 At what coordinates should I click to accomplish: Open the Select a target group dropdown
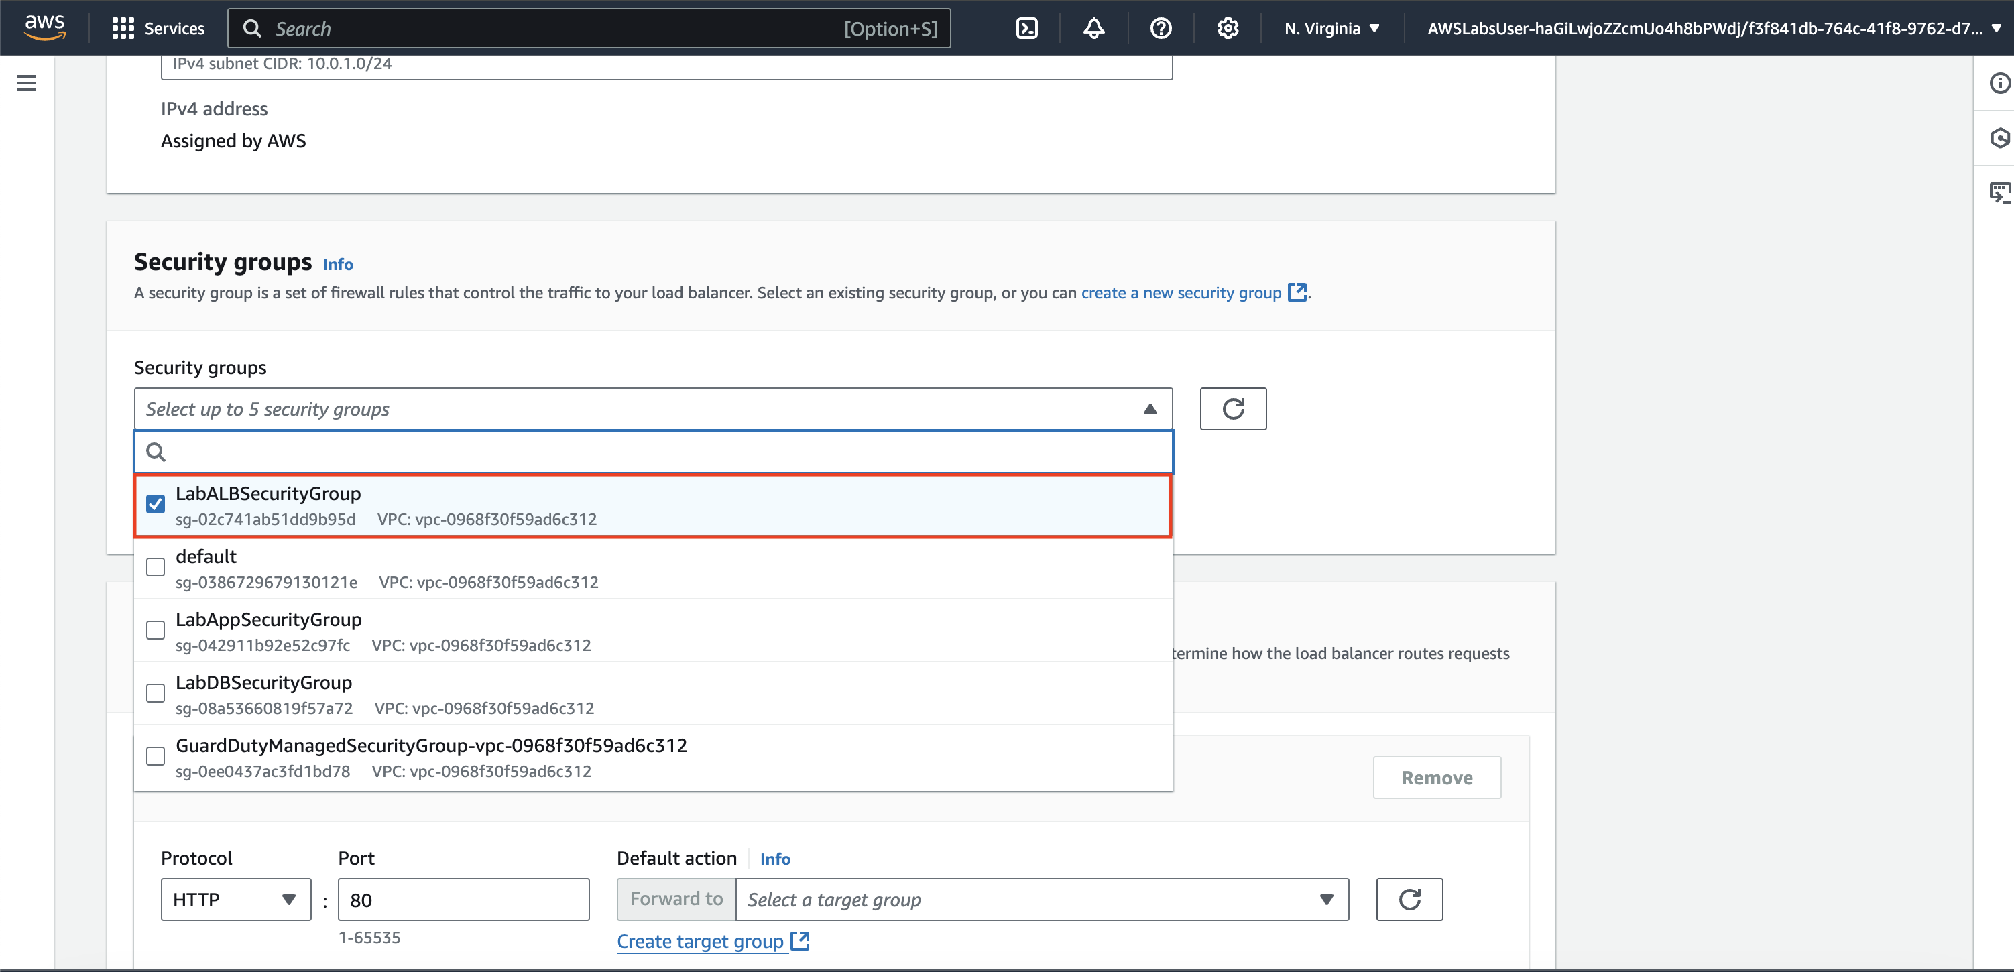1041,900
